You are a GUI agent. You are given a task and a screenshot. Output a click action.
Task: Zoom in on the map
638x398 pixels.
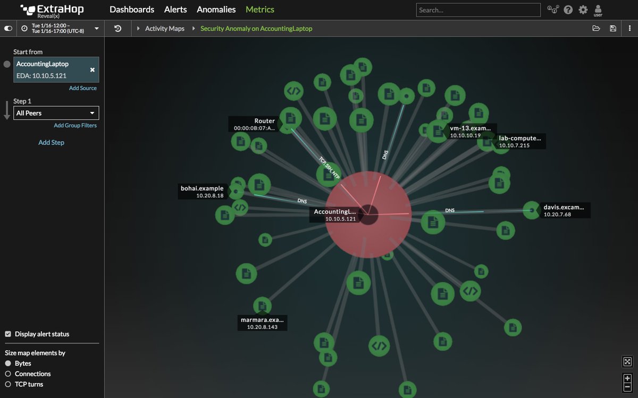pyautogui.click(x=627, y=378)
